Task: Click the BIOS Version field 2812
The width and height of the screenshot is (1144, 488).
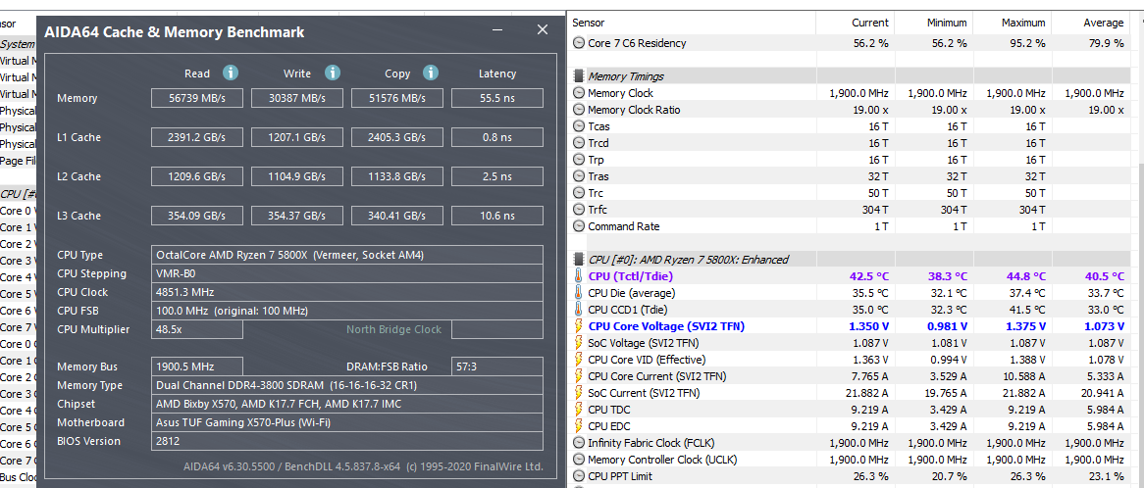Action: 347,441
